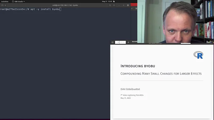The height and width of the screenshot is (120, 214).
Task: Select the annotate pencil icon in PDF viewer
Action: point(128,42)
